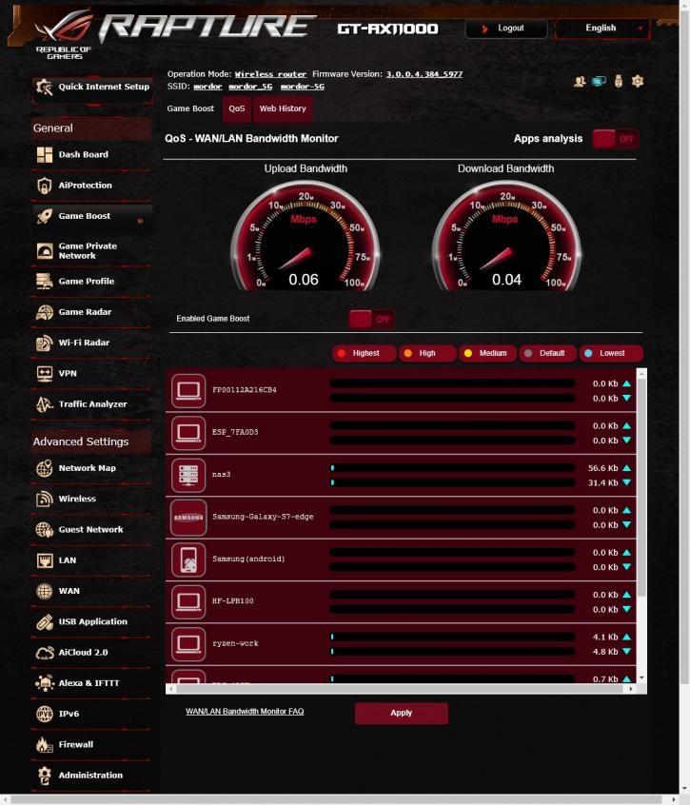Select the USB Application icon

(x=45, y=621)
